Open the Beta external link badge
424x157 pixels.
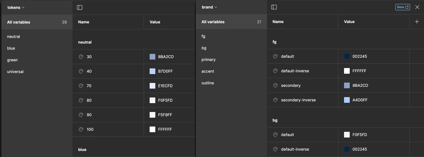click(403, 7)
